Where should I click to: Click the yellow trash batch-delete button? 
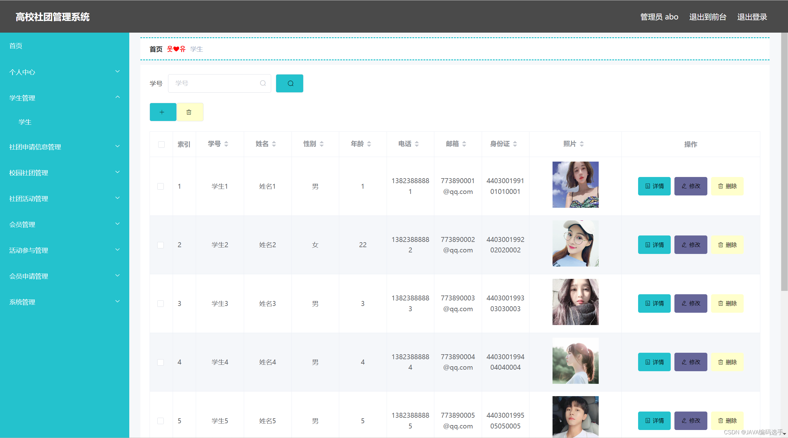pyautogui.click(x=190, y=112)
